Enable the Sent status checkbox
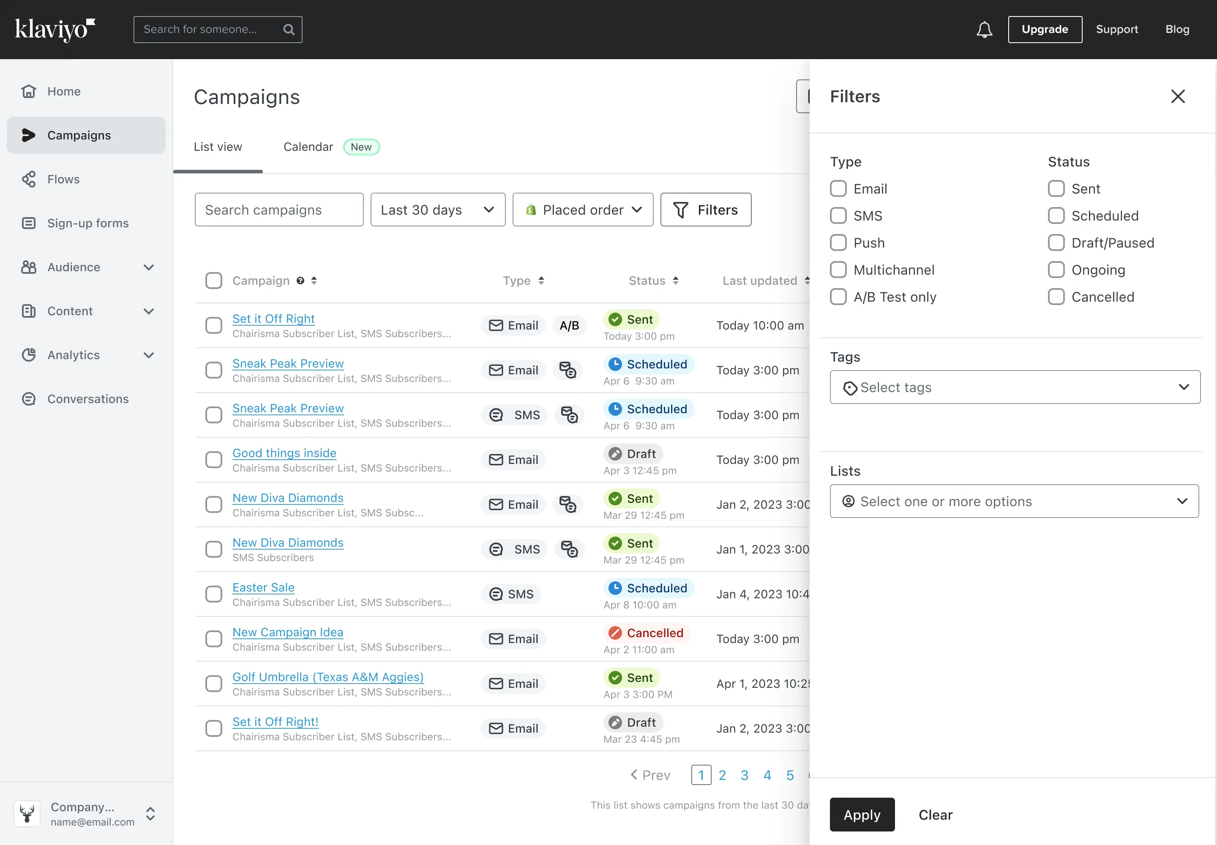The height and width of the screenshot is (845, 1217). pyautogui.click(x=1055, y=188)
